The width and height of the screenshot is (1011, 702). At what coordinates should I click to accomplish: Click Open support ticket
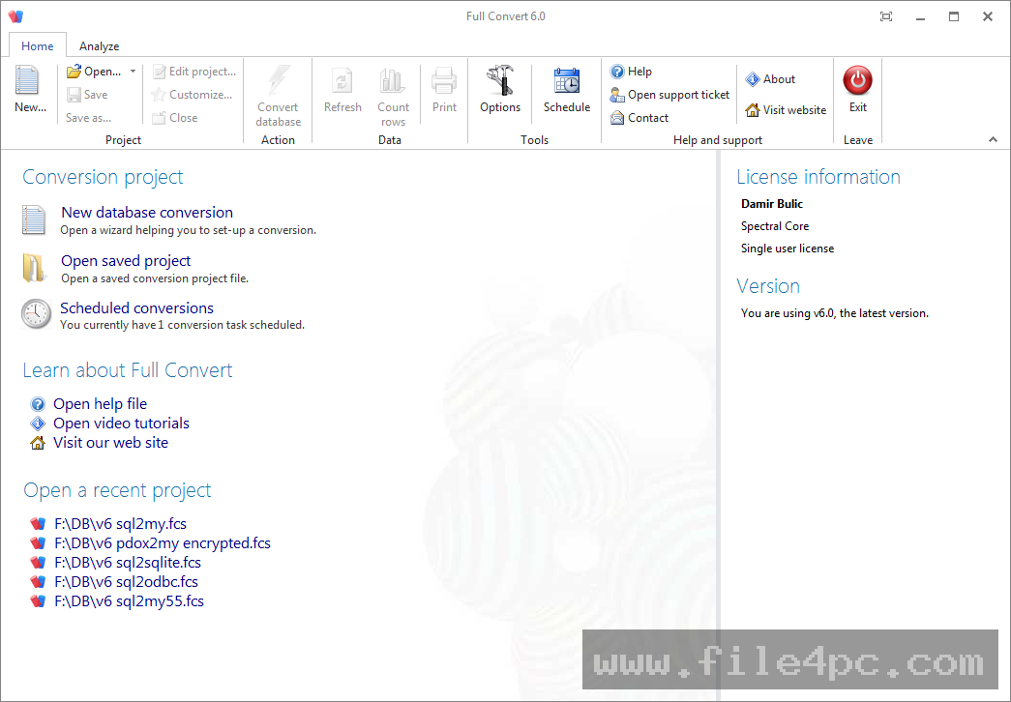click(x=669, y=95)
